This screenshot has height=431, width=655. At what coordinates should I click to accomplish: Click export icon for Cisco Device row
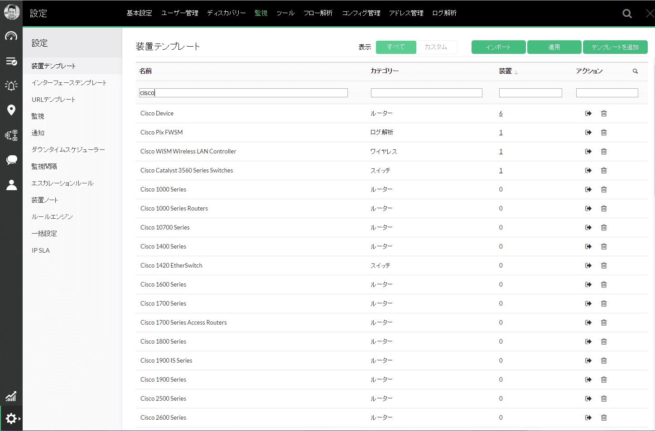click(588, 114)
